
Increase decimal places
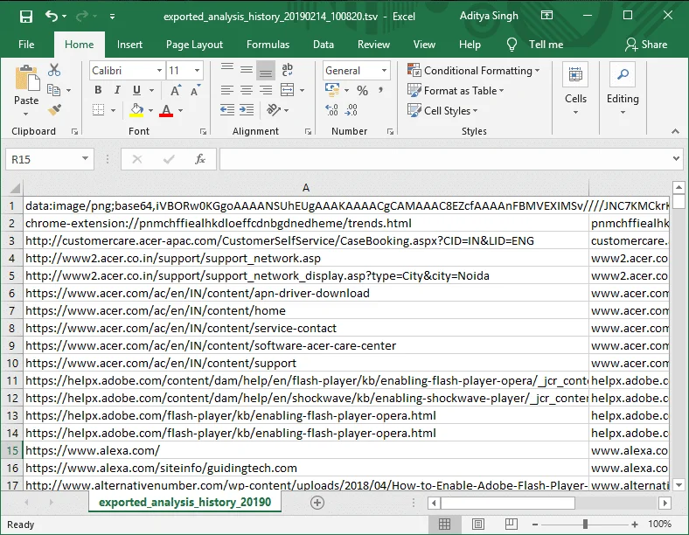coord(331,110)
